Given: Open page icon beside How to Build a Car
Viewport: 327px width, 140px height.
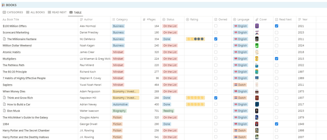Looking at the screenshot, I should coord(4,104).
